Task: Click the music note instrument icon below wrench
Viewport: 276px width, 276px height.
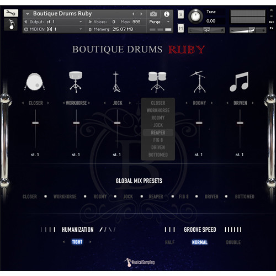Action: 11,24
